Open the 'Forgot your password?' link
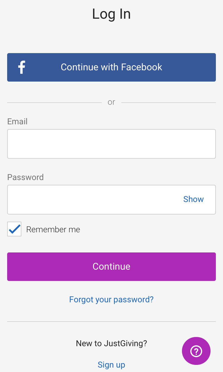This screenshot has height=372, width=223. click(111, 299)
